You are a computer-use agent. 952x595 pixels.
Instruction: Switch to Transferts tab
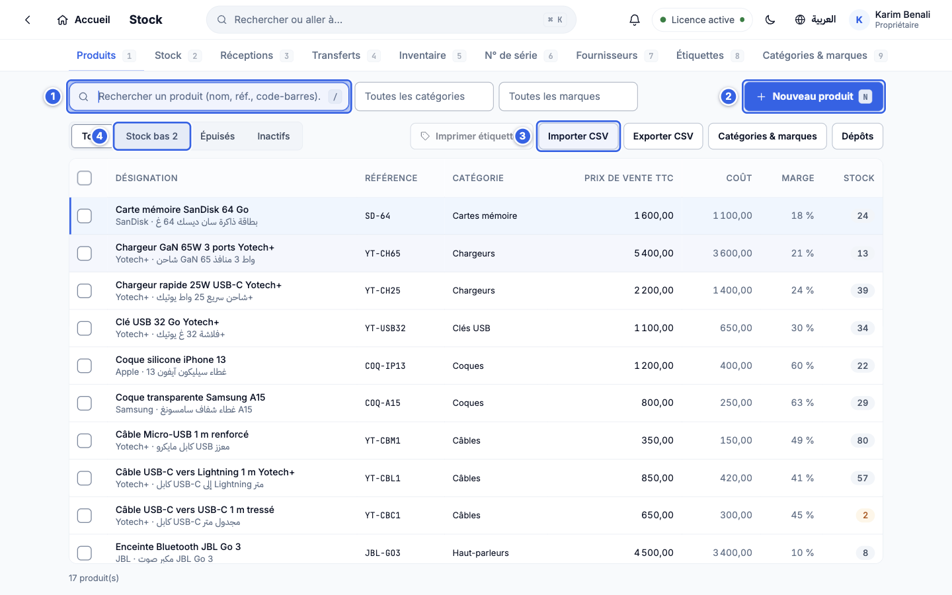346,56
